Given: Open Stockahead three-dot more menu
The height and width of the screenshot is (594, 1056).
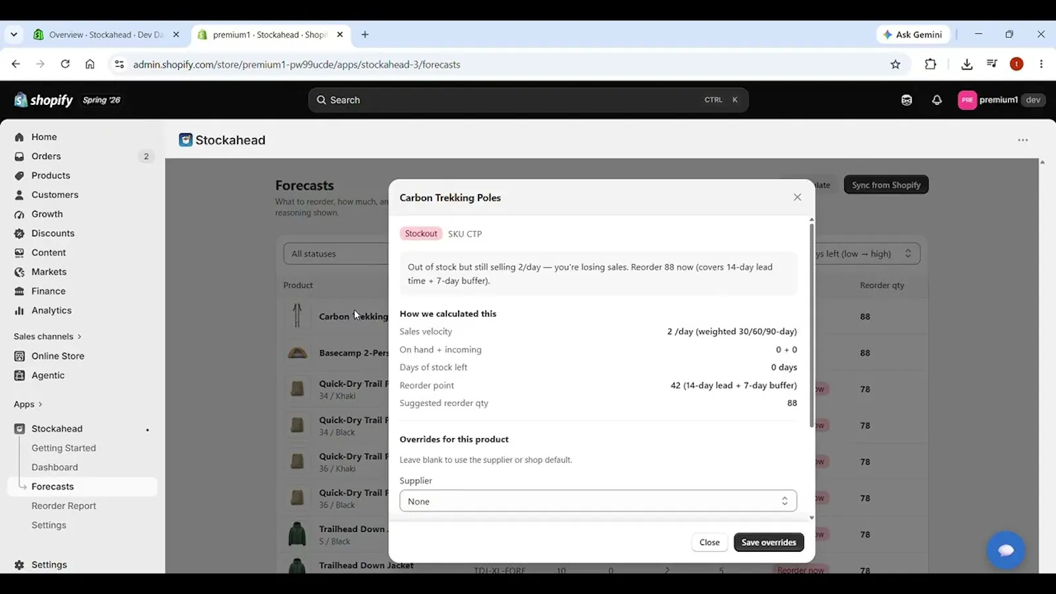Looking at the screenshot, I should 1022,140.
